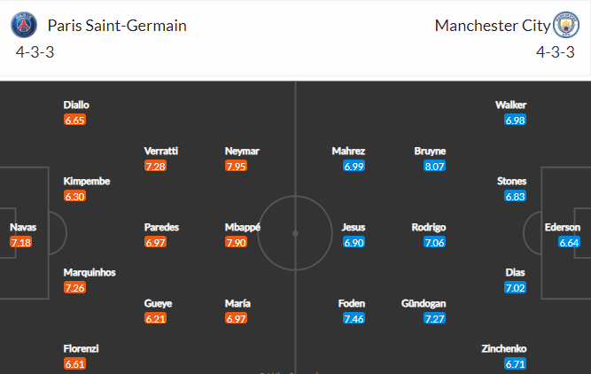
Task: Select Bruyne's 8.07 rating badge
Action: coord(434,166)
